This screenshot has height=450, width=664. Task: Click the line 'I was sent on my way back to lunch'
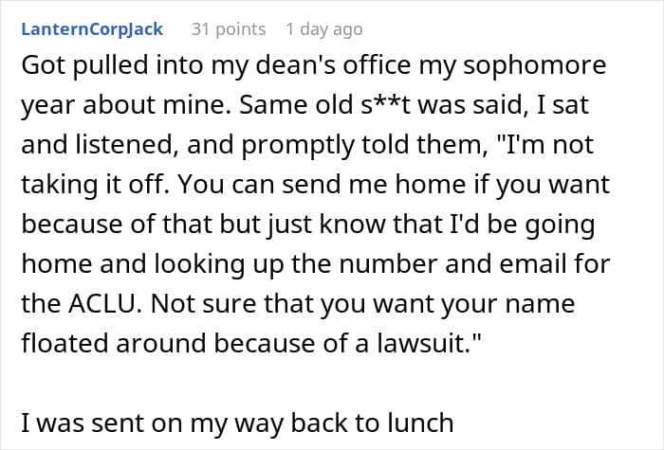click(x=237, y=423)
